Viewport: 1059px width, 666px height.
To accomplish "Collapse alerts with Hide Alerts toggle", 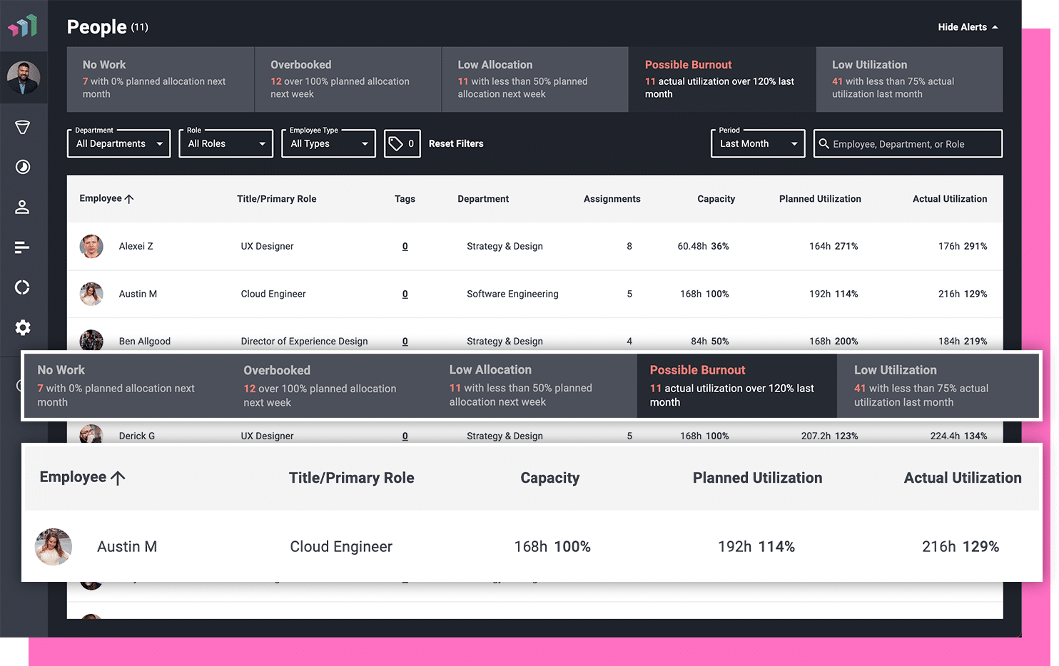I will 967,26.
